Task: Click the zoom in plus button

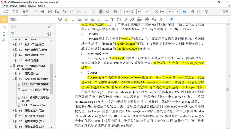Action: 162,12
